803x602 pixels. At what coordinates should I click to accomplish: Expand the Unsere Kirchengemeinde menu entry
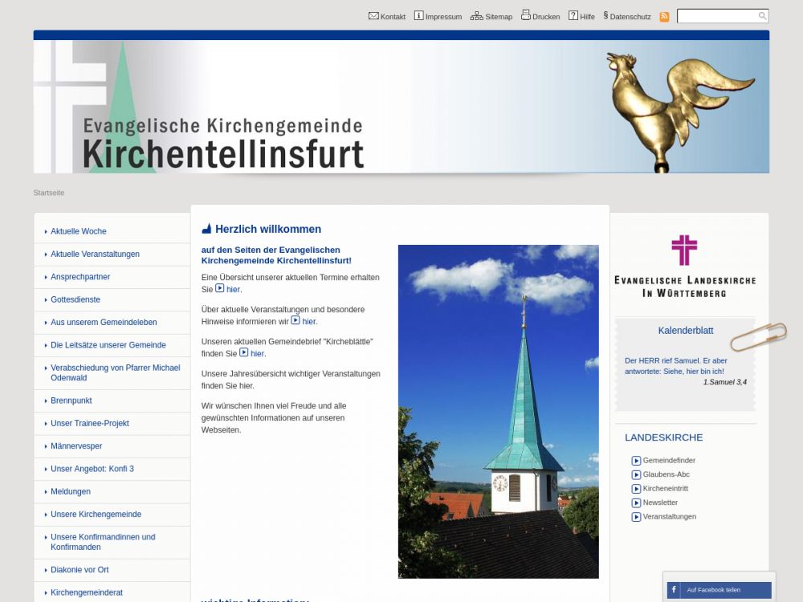(96, 515)
